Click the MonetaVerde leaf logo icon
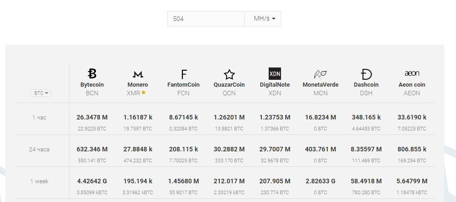 320,75
